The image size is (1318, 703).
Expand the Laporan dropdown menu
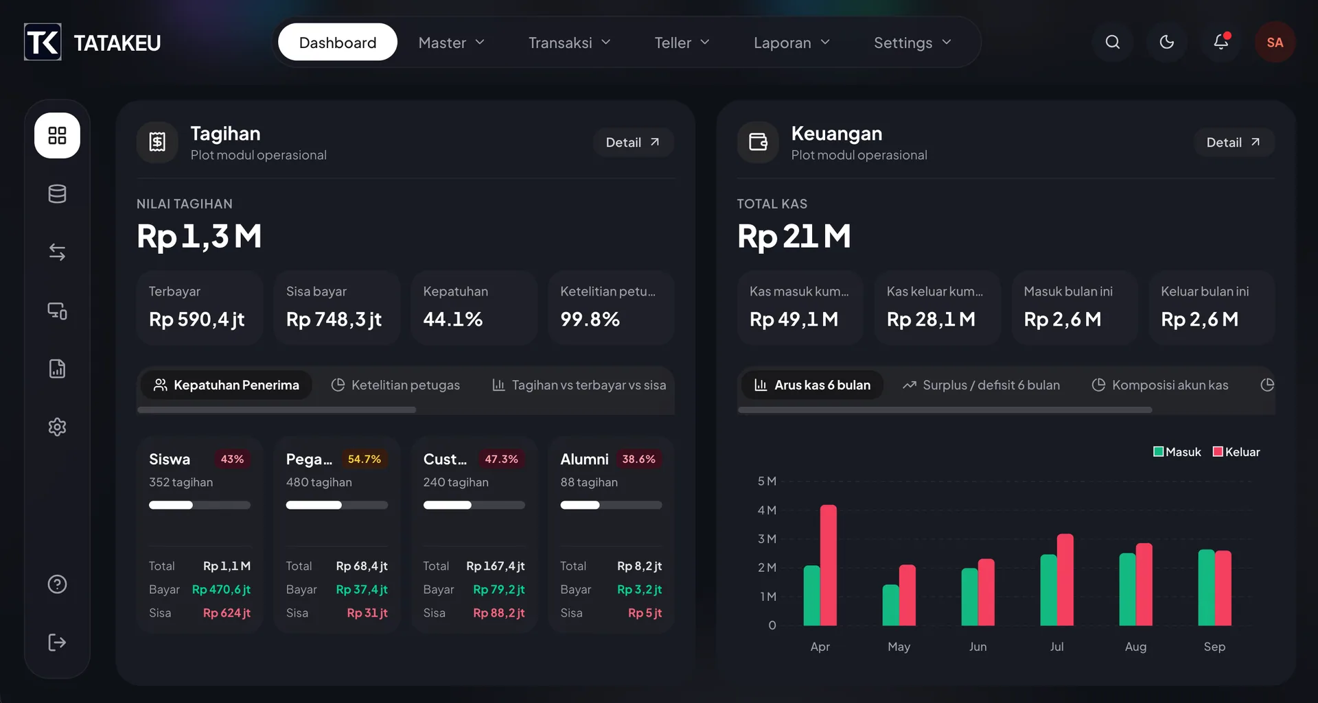tap(791, 43)
